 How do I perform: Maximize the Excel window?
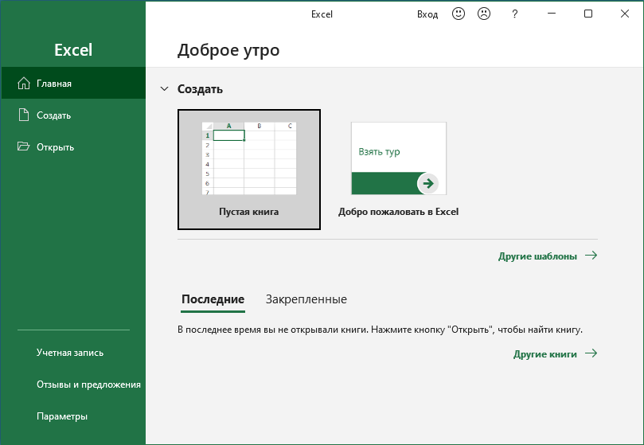click(588, 14)
